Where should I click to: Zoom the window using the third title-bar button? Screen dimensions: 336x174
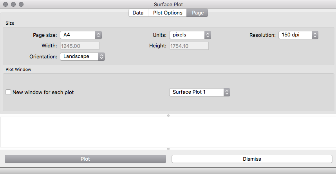[x=21, y=4]
